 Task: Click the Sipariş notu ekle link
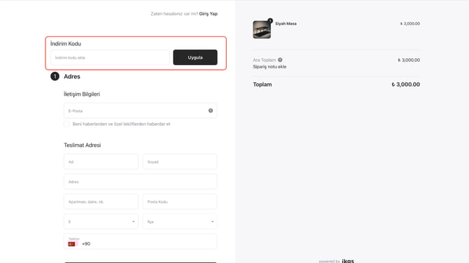(x=269, y=66)
